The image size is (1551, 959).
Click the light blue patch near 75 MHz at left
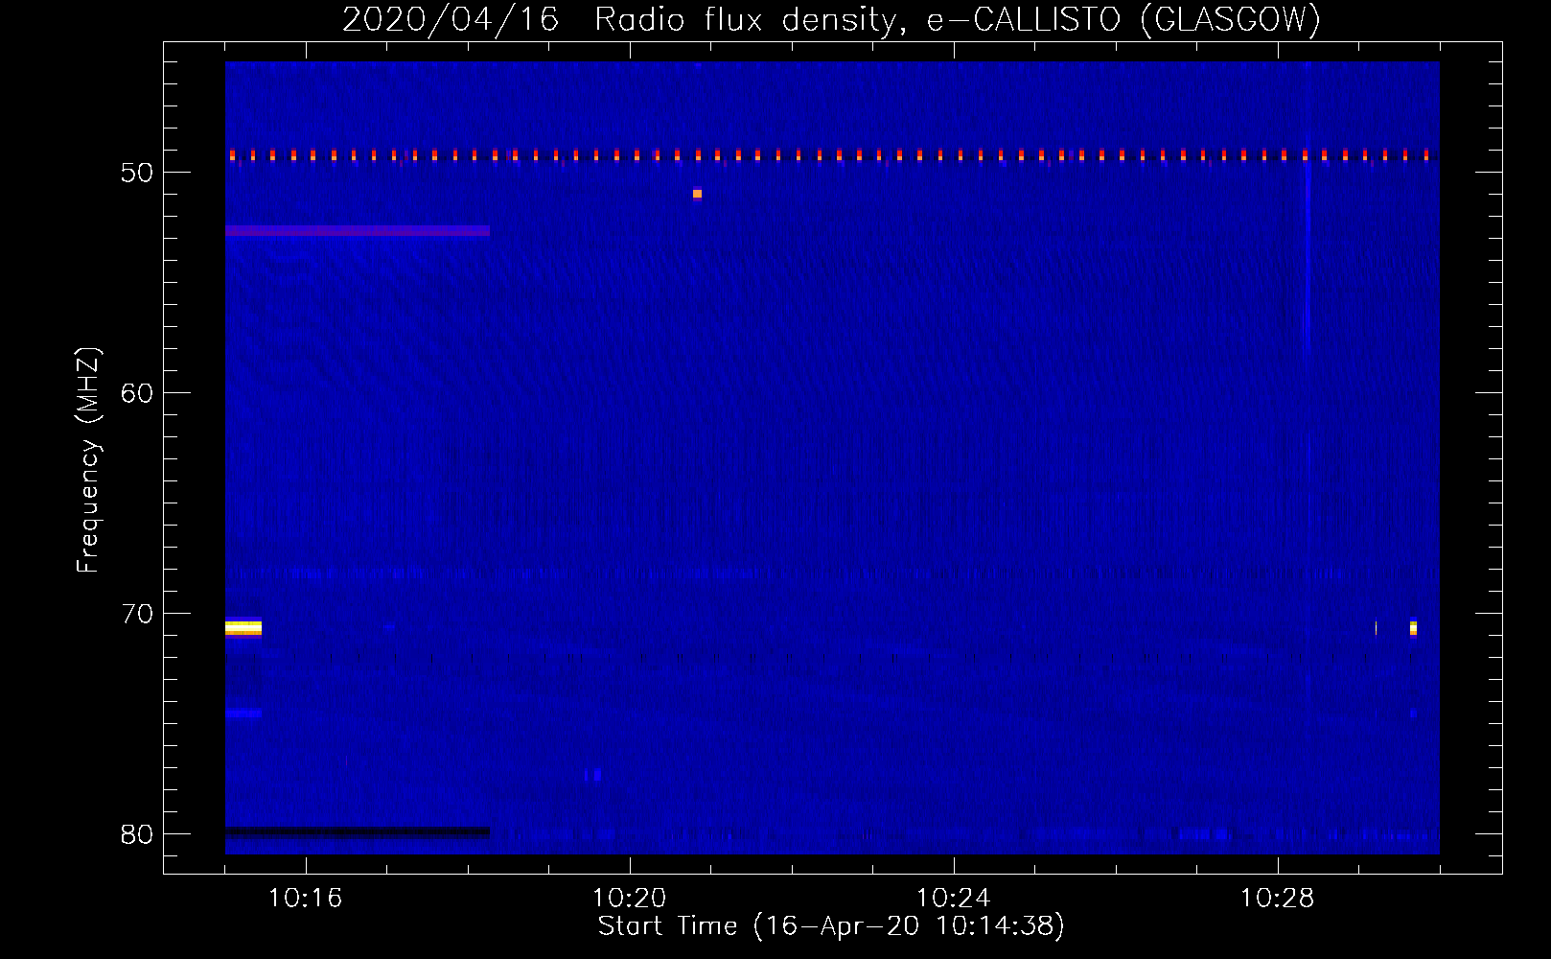243,713
